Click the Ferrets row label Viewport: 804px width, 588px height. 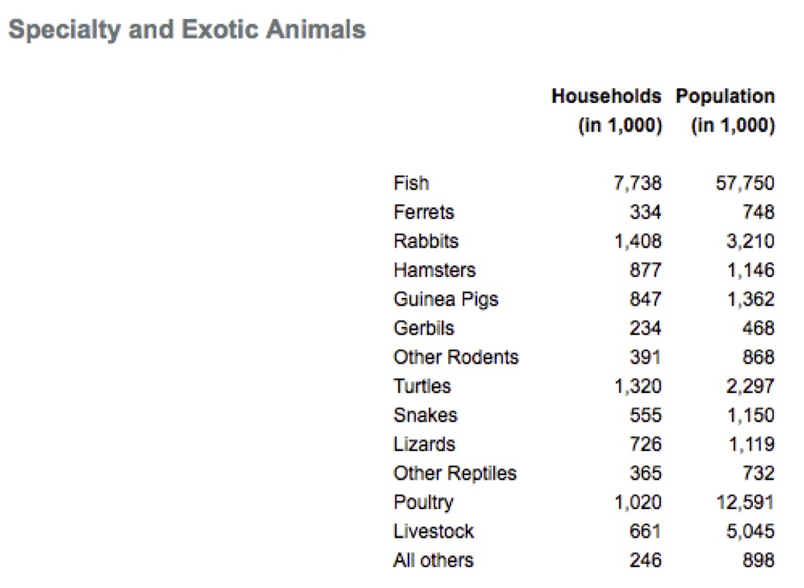423,212
